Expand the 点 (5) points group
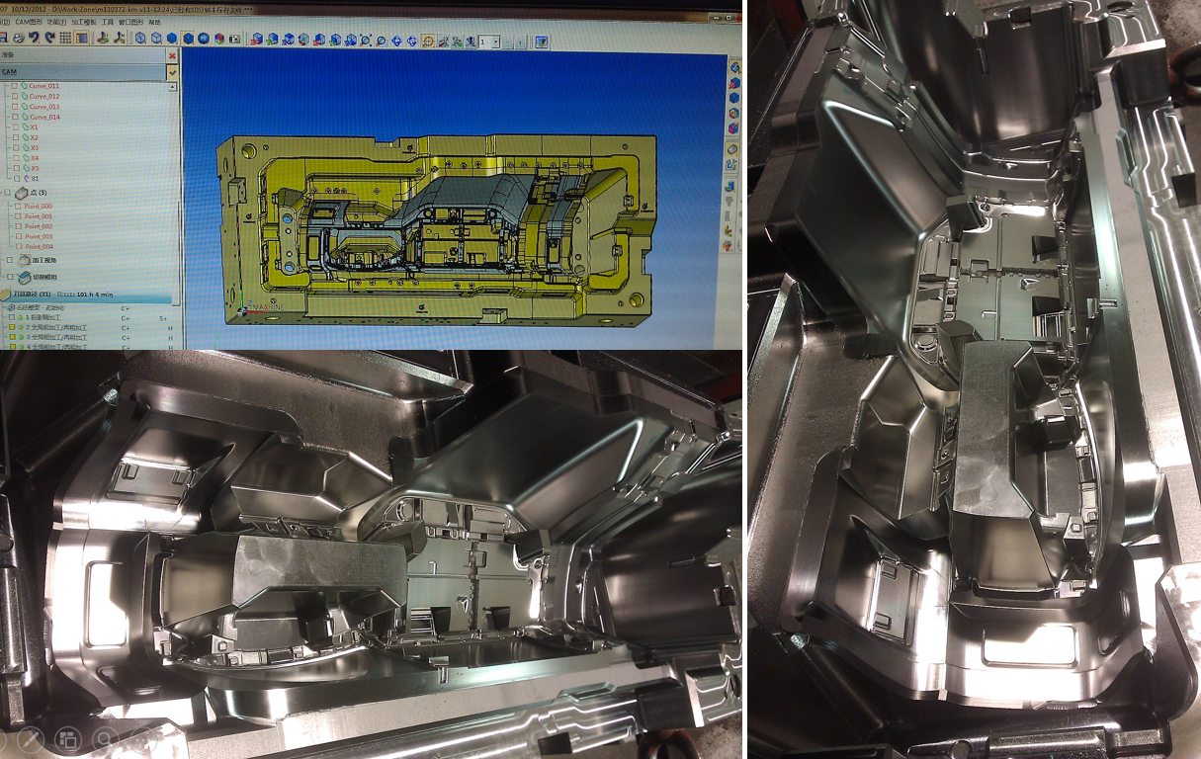The width and height of the screenshot is (1201, 759). click(9, 193)
